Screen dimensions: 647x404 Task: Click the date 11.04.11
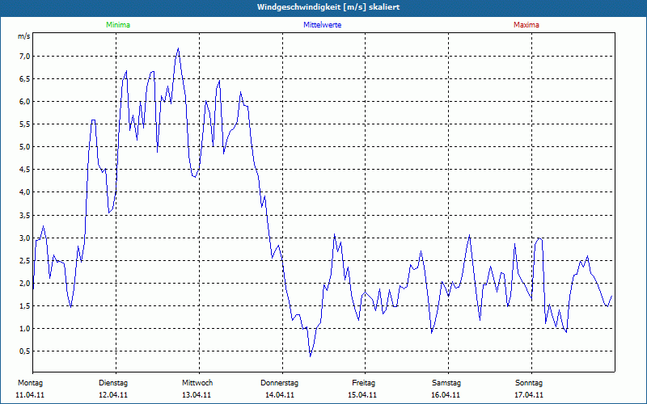(30, 395)
